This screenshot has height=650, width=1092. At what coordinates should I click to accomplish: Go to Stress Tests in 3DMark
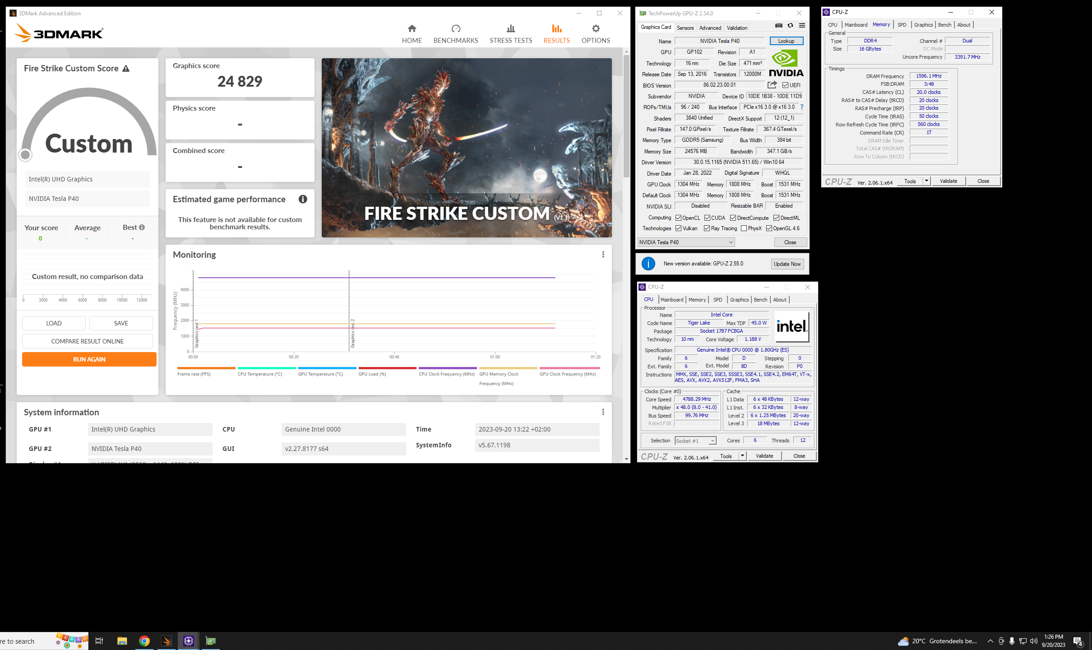[x=511, y=34]
